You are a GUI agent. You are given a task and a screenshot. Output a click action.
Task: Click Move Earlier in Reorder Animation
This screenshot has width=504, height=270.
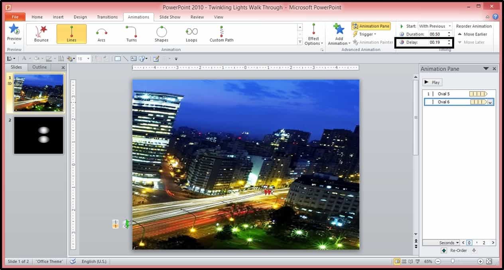click(x=472, y=34)
